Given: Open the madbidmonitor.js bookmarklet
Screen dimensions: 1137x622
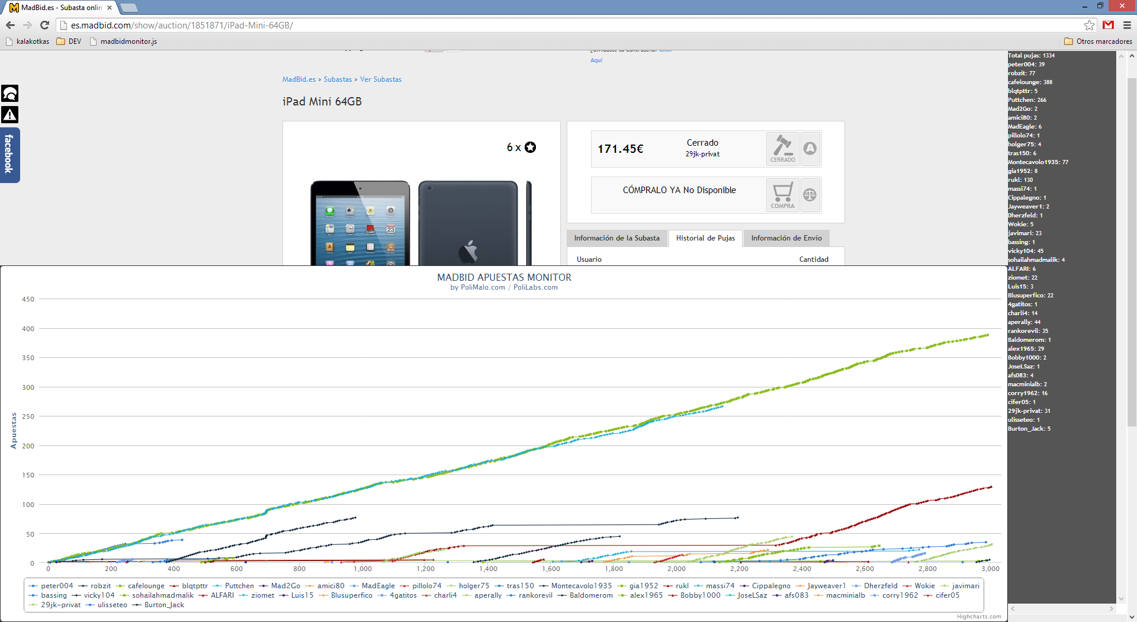Looking at the screenshot, I should pos(123,41).
